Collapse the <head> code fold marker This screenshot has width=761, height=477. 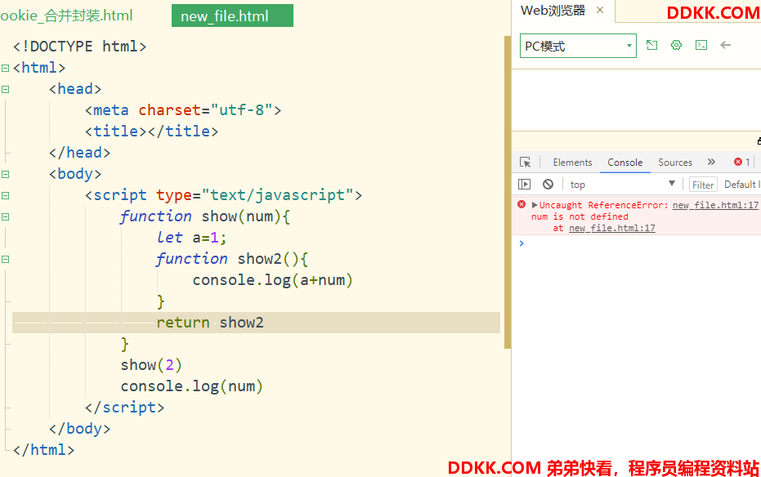click(x=6, y=89)
